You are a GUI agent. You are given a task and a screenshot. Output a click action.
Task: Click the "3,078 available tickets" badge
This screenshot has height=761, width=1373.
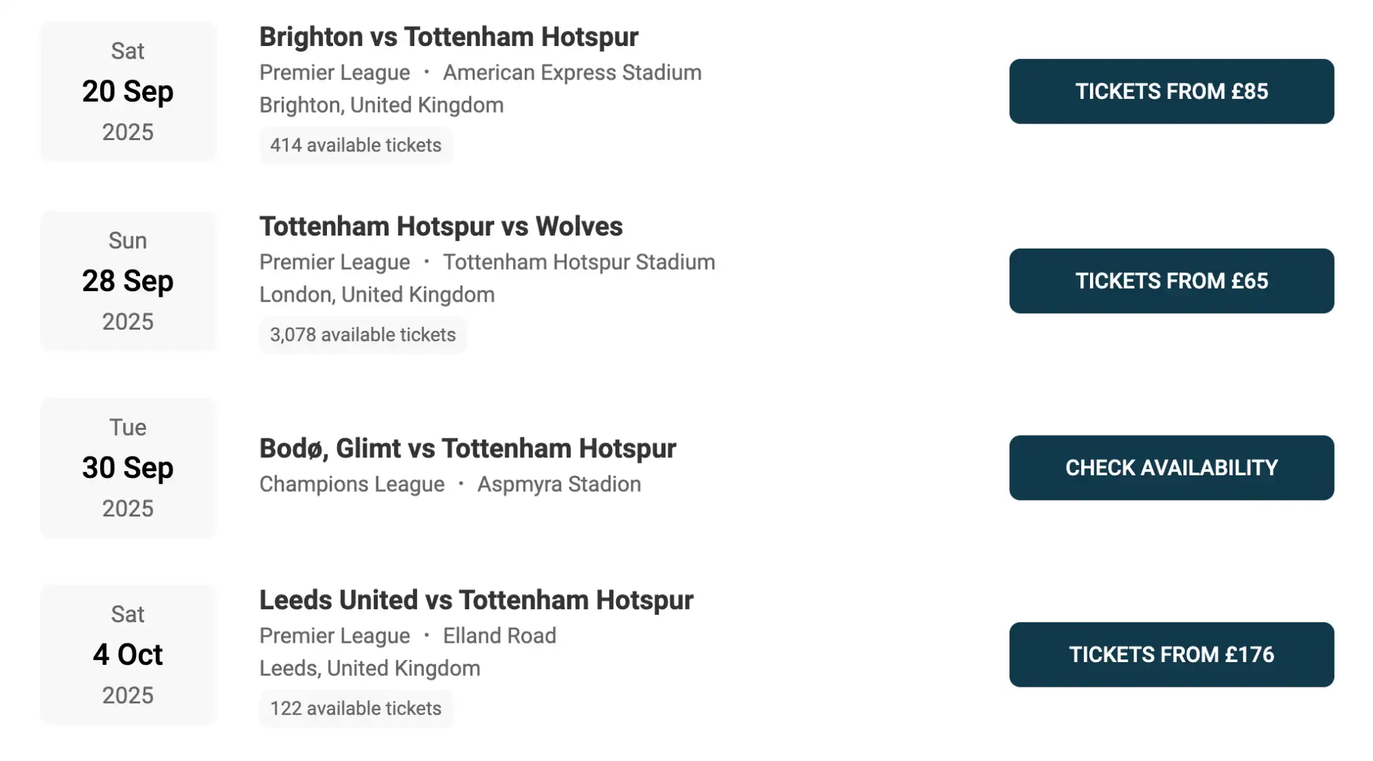click(x=363, y=334)
